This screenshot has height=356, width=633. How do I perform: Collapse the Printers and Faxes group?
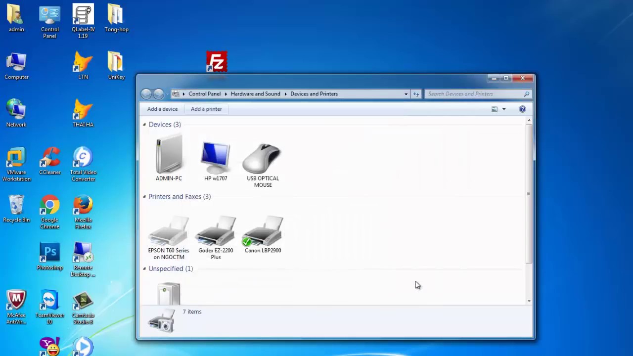click(x=144, y=197)
